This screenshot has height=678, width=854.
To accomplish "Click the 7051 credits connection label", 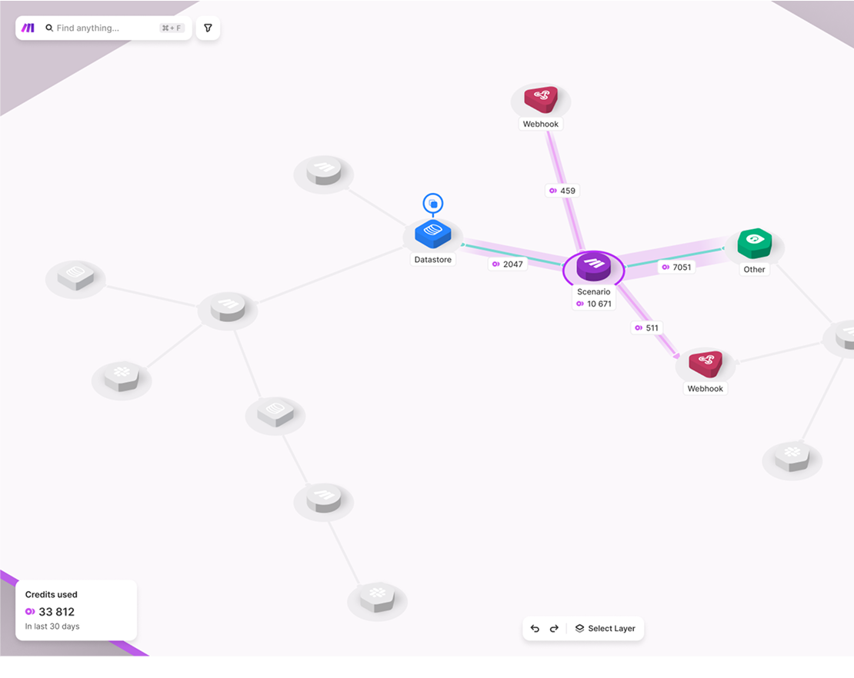I will 676,268.
